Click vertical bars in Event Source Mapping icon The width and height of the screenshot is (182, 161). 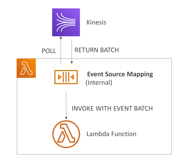(66, 77)
